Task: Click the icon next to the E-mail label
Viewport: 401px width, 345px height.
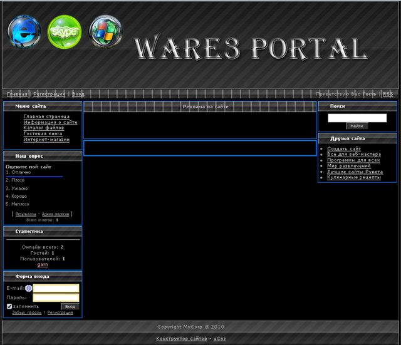Action: tap(29, 288)
